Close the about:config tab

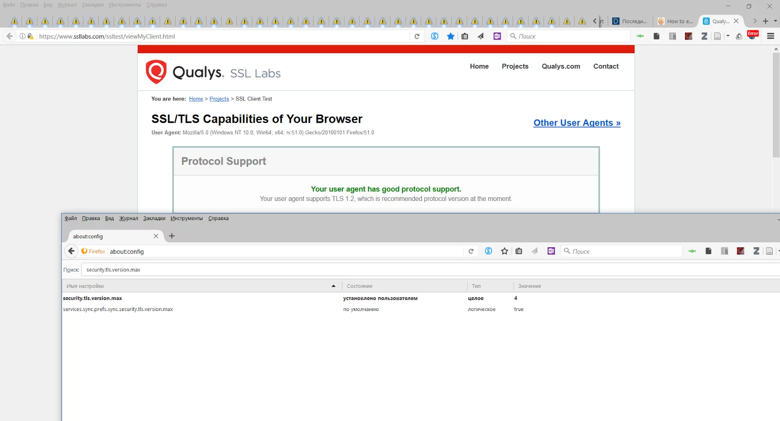pyautogui.click(x=156, y=236)
